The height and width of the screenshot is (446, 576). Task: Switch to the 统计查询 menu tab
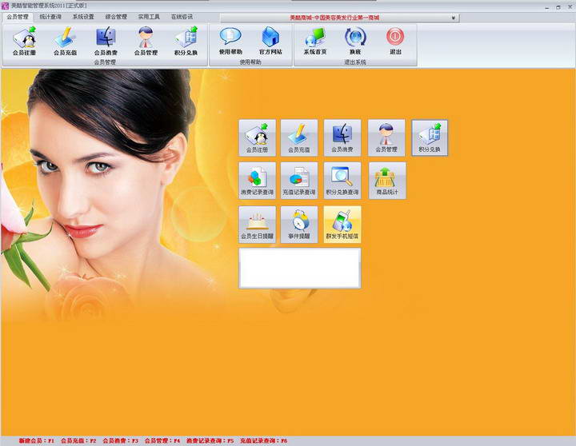pyautogui.click(x=50, y=17)
